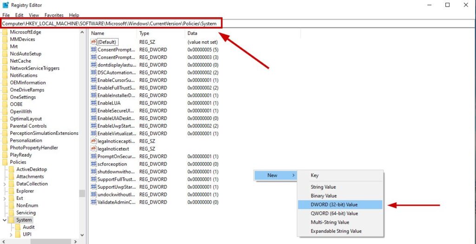Viewport: 476px width, 244px height.
Task: Expand the UIPI key
Action: [x=11, y=234]
